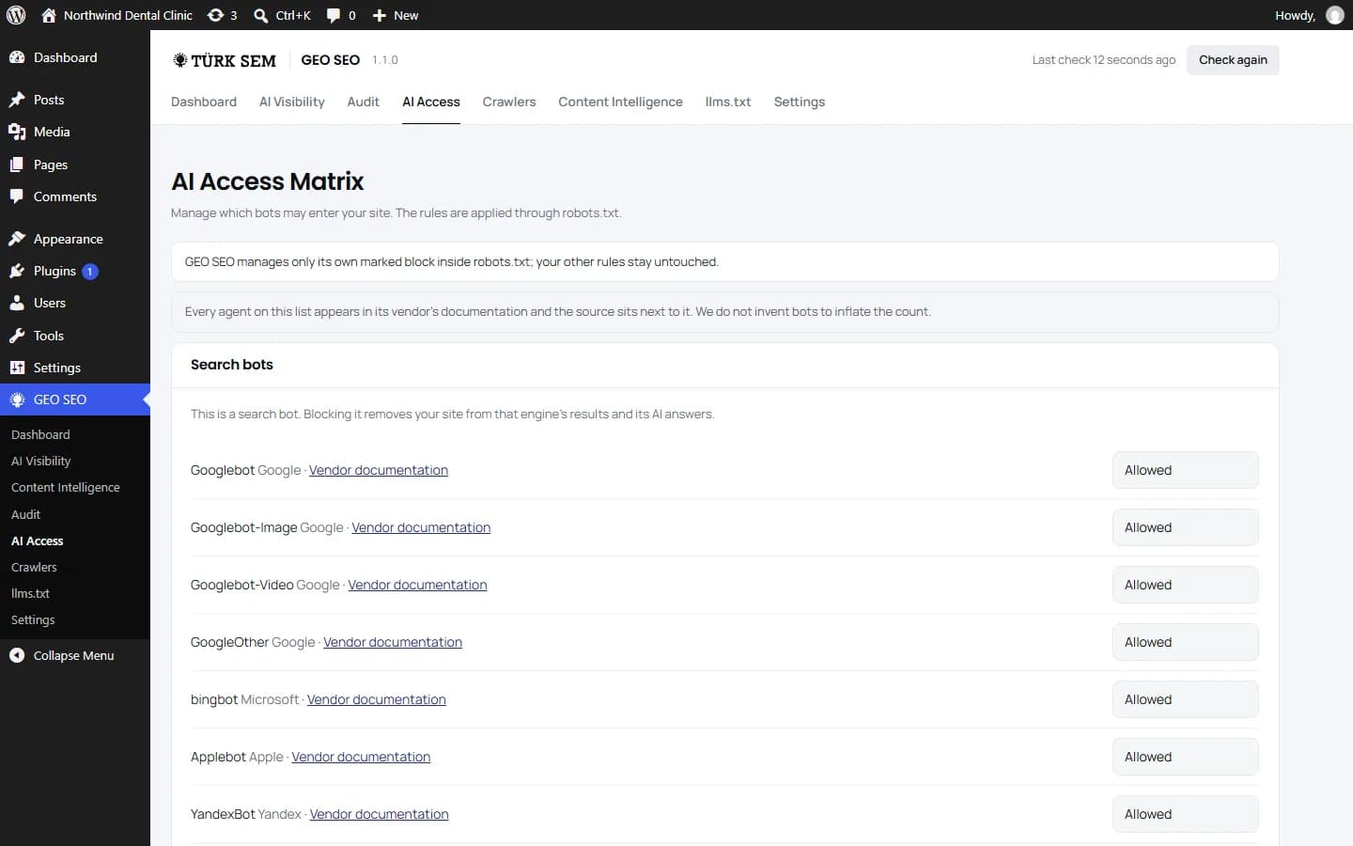The height and width of the screenshot is (846, 1353).
Task: Open the bingbot access dropdown
Action: pos(1185,699)
